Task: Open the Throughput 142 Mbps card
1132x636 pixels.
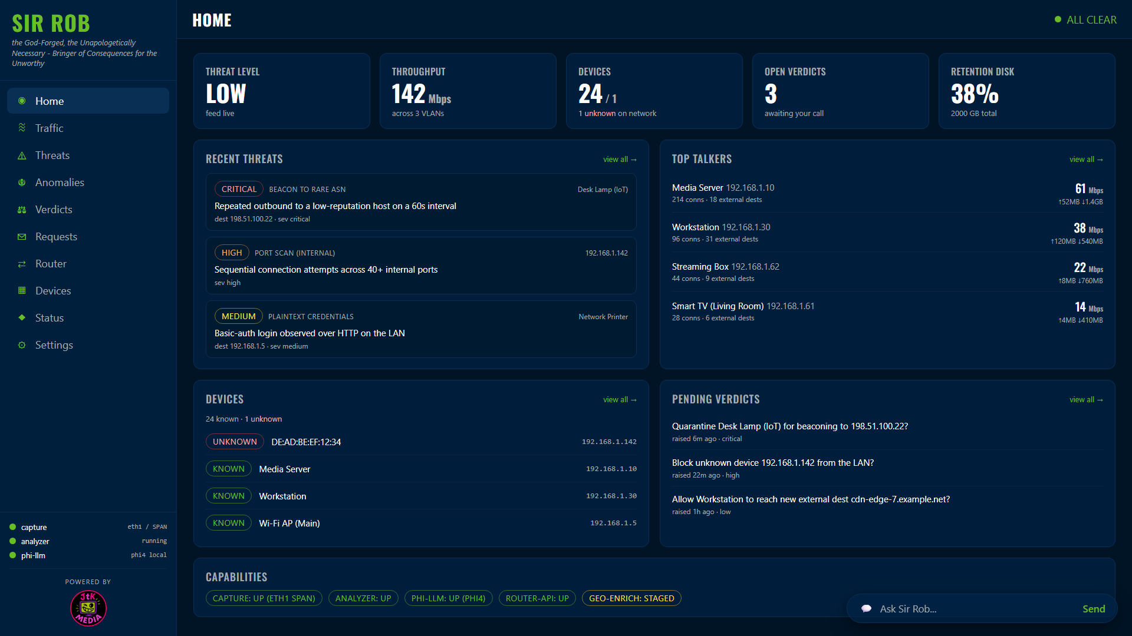Action: pyautogui.click(x=468, y=91)
